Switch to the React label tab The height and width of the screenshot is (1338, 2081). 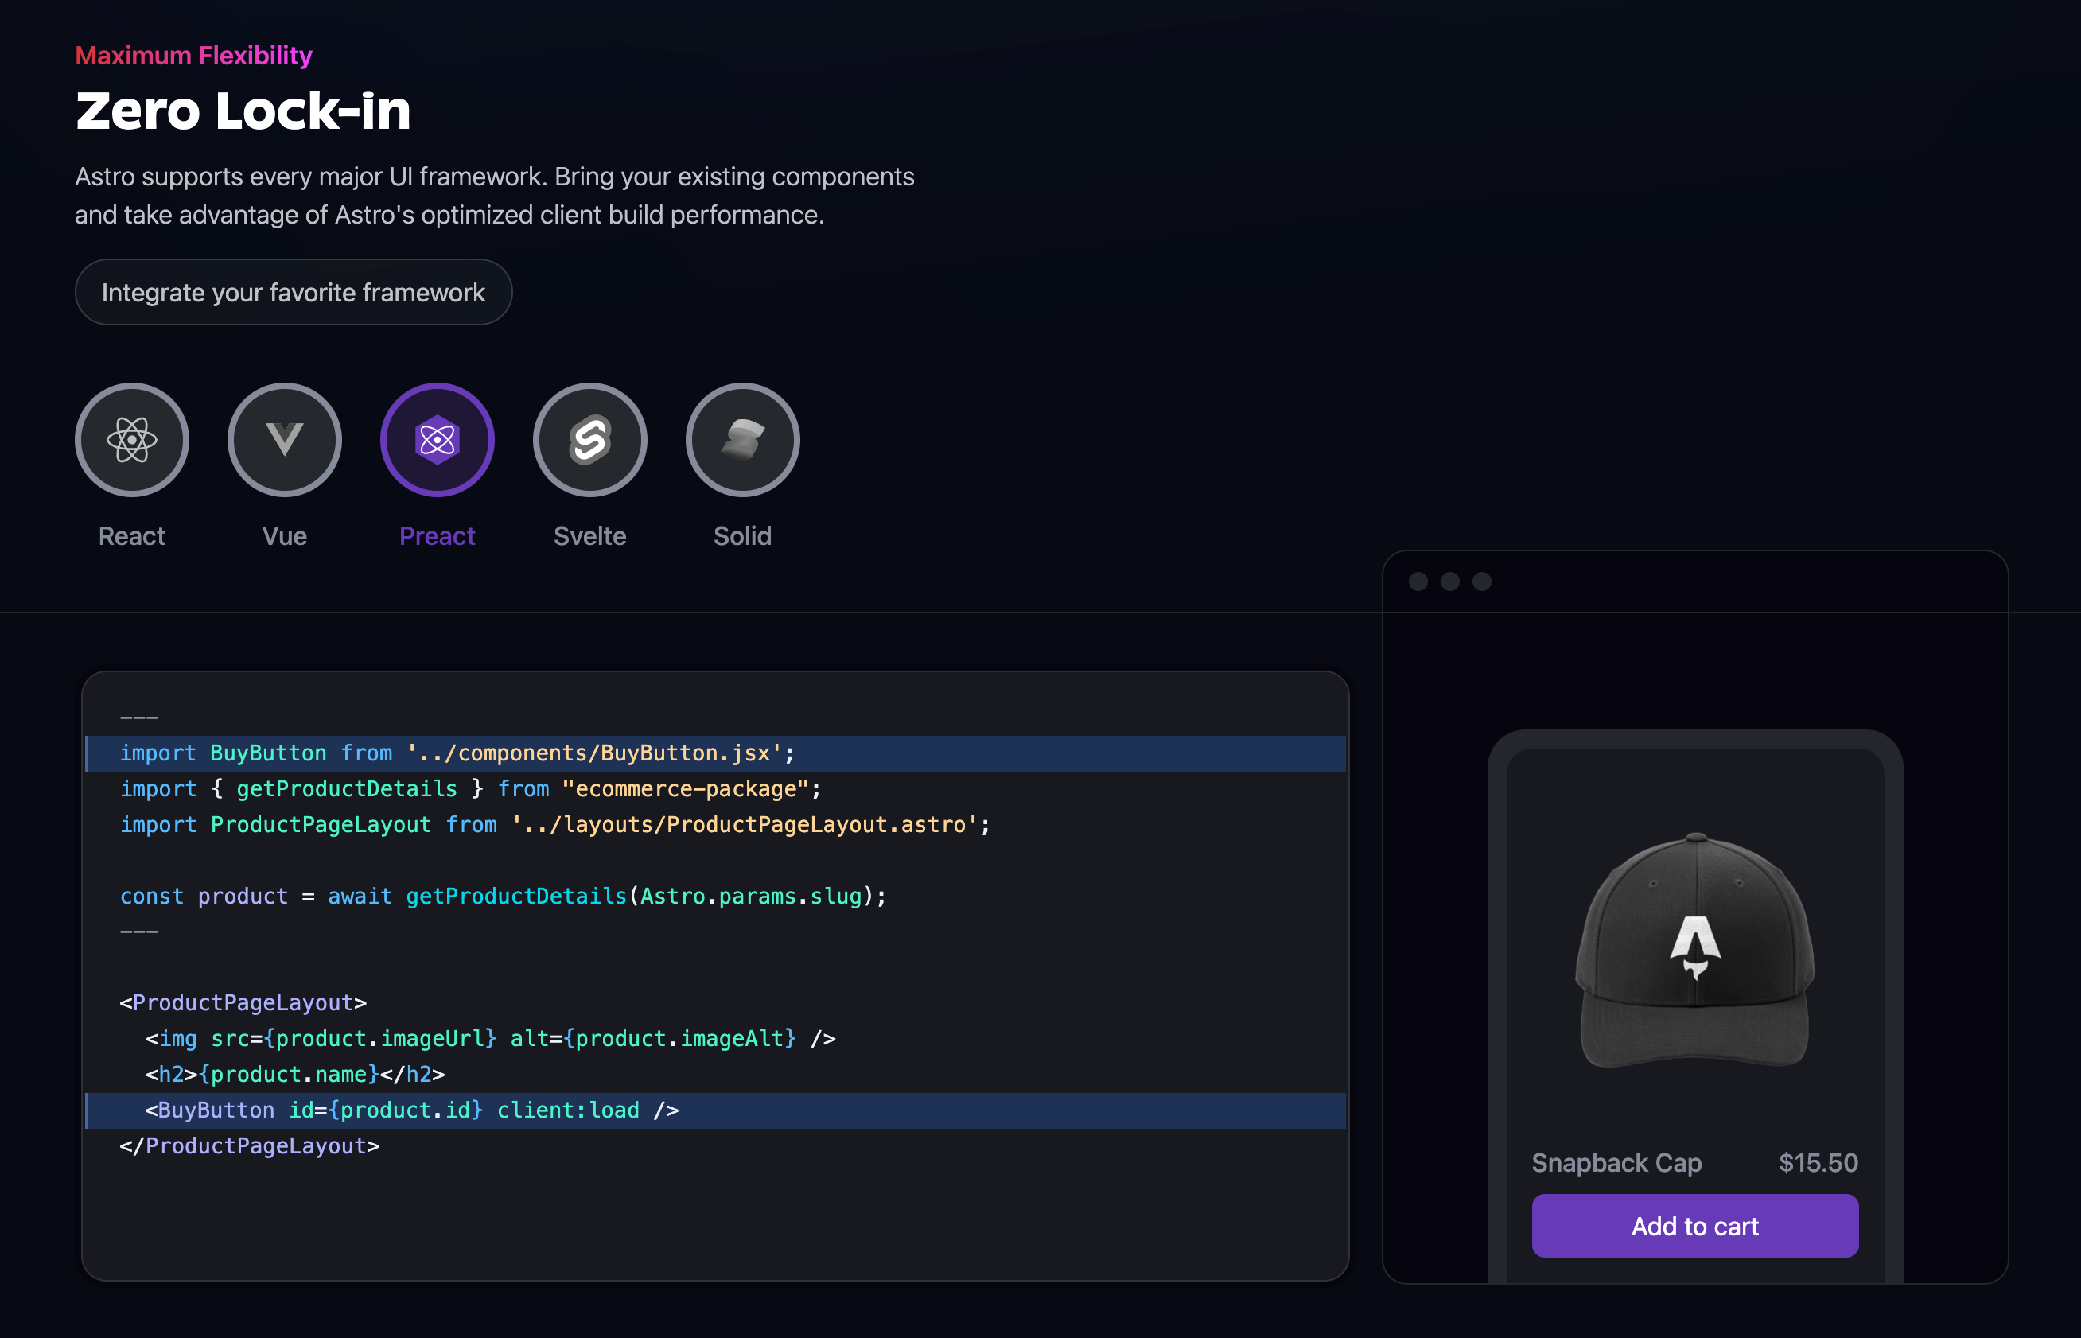[x=131, y=536]
